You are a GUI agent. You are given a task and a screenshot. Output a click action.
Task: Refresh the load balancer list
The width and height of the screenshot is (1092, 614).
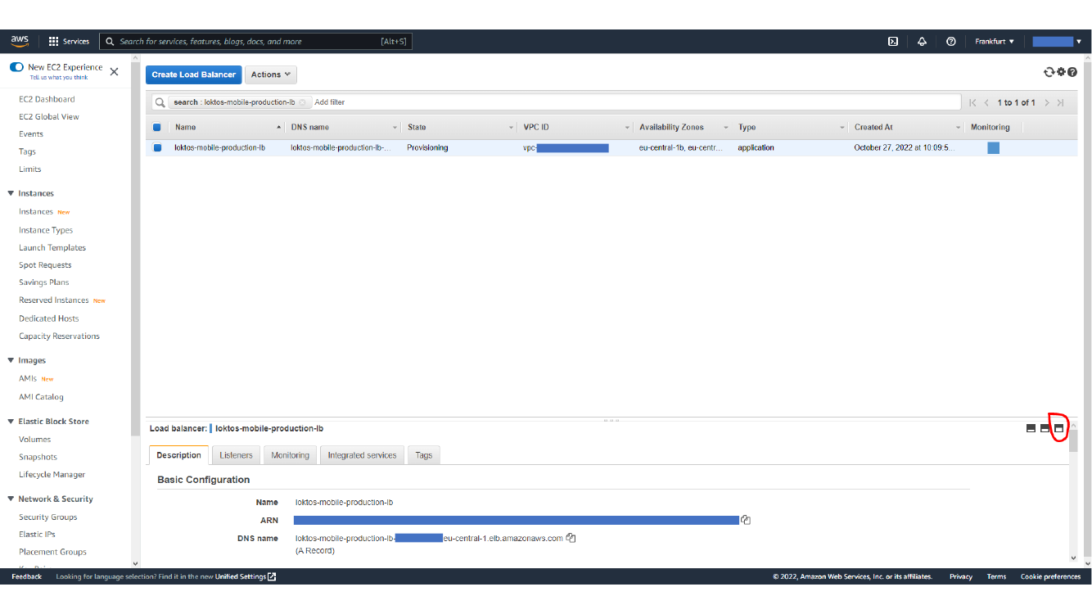(x=1049, y=72)
